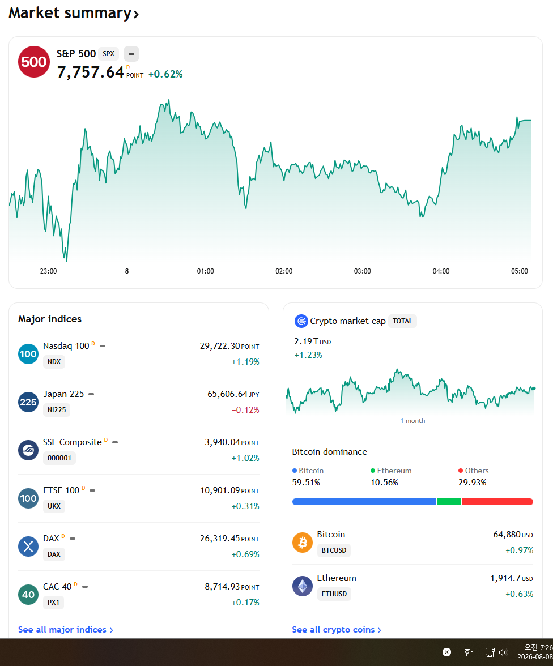Screen dimensions: 553x666
Task: Click the DAX value 26,319.45
Action: tap(220, 539)
